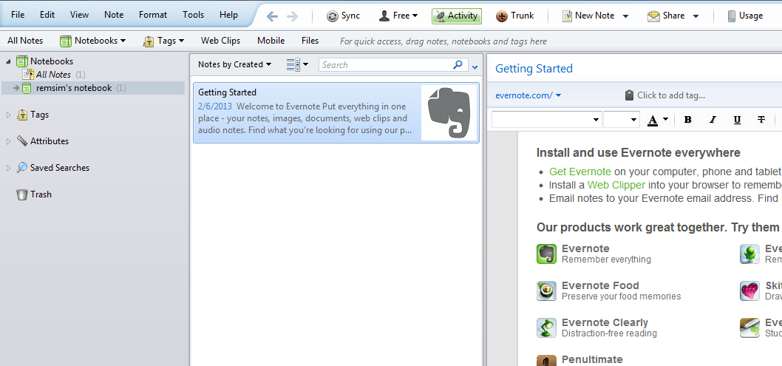Click the Tags sidebar icon
This screenshot has width=782, height=366.
point(22,115)
